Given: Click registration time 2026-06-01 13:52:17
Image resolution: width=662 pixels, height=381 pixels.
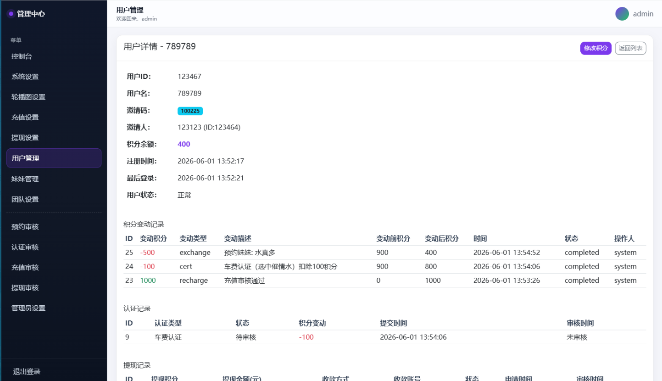Looking at the screenshot, I should (211, 161).
